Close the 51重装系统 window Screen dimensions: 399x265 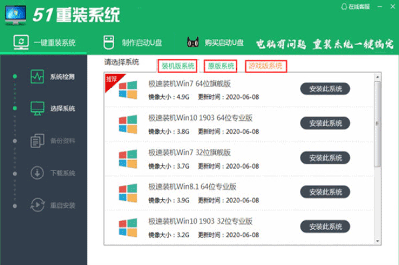click(393, 7)
